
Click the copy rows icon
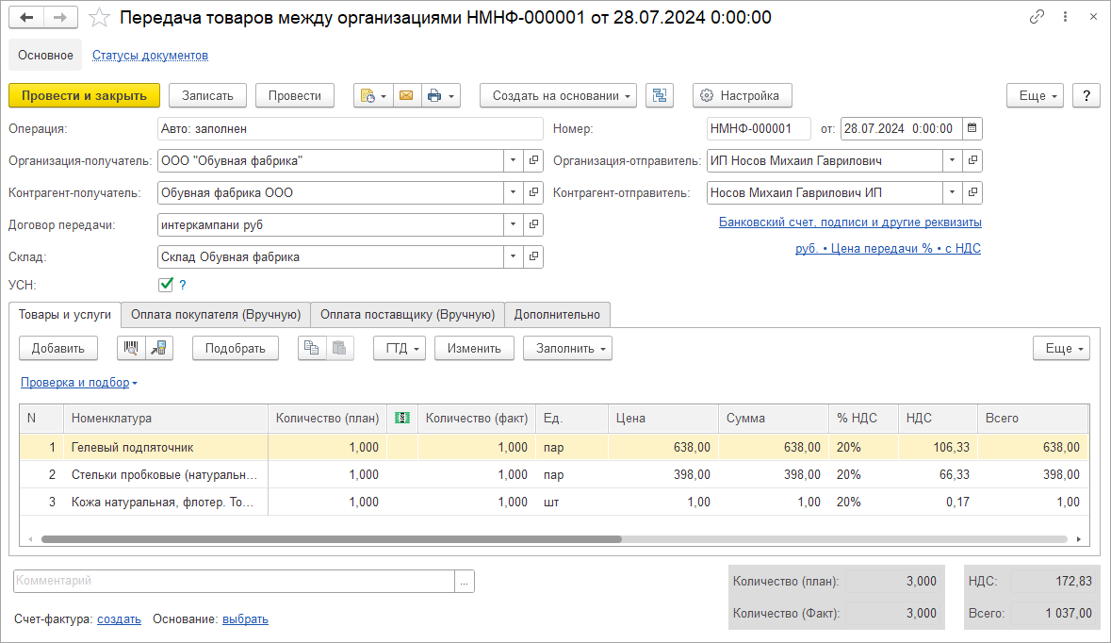pyautogui.click(x=312, y=348)
